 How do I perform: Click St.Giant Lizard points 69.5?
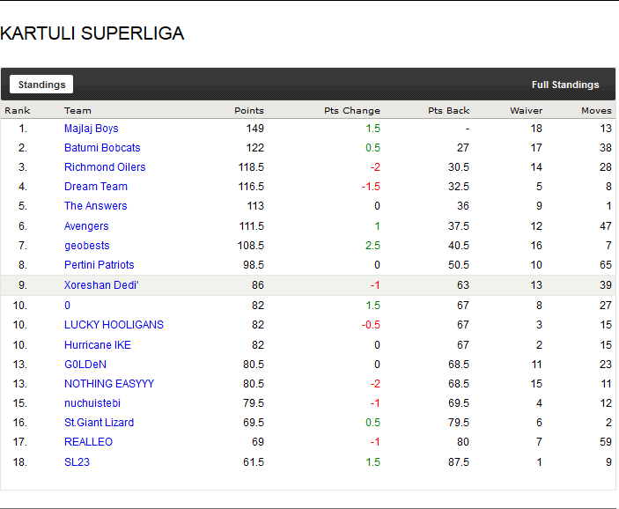tap(254, 423)
